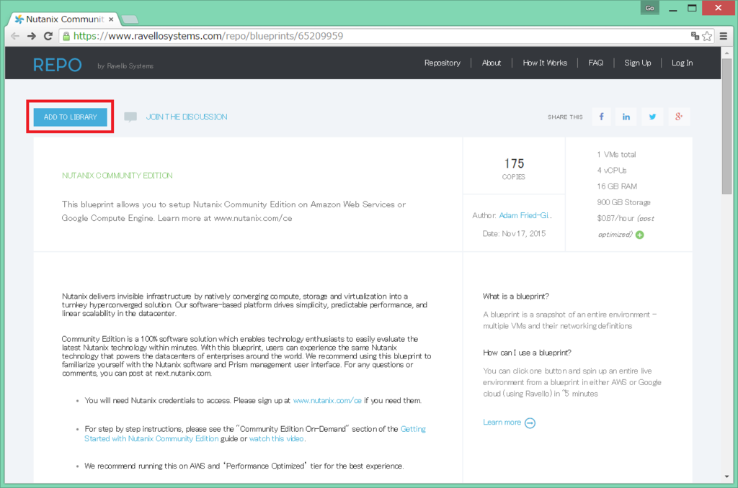Click 'by Ravello Systems' text

125,66
